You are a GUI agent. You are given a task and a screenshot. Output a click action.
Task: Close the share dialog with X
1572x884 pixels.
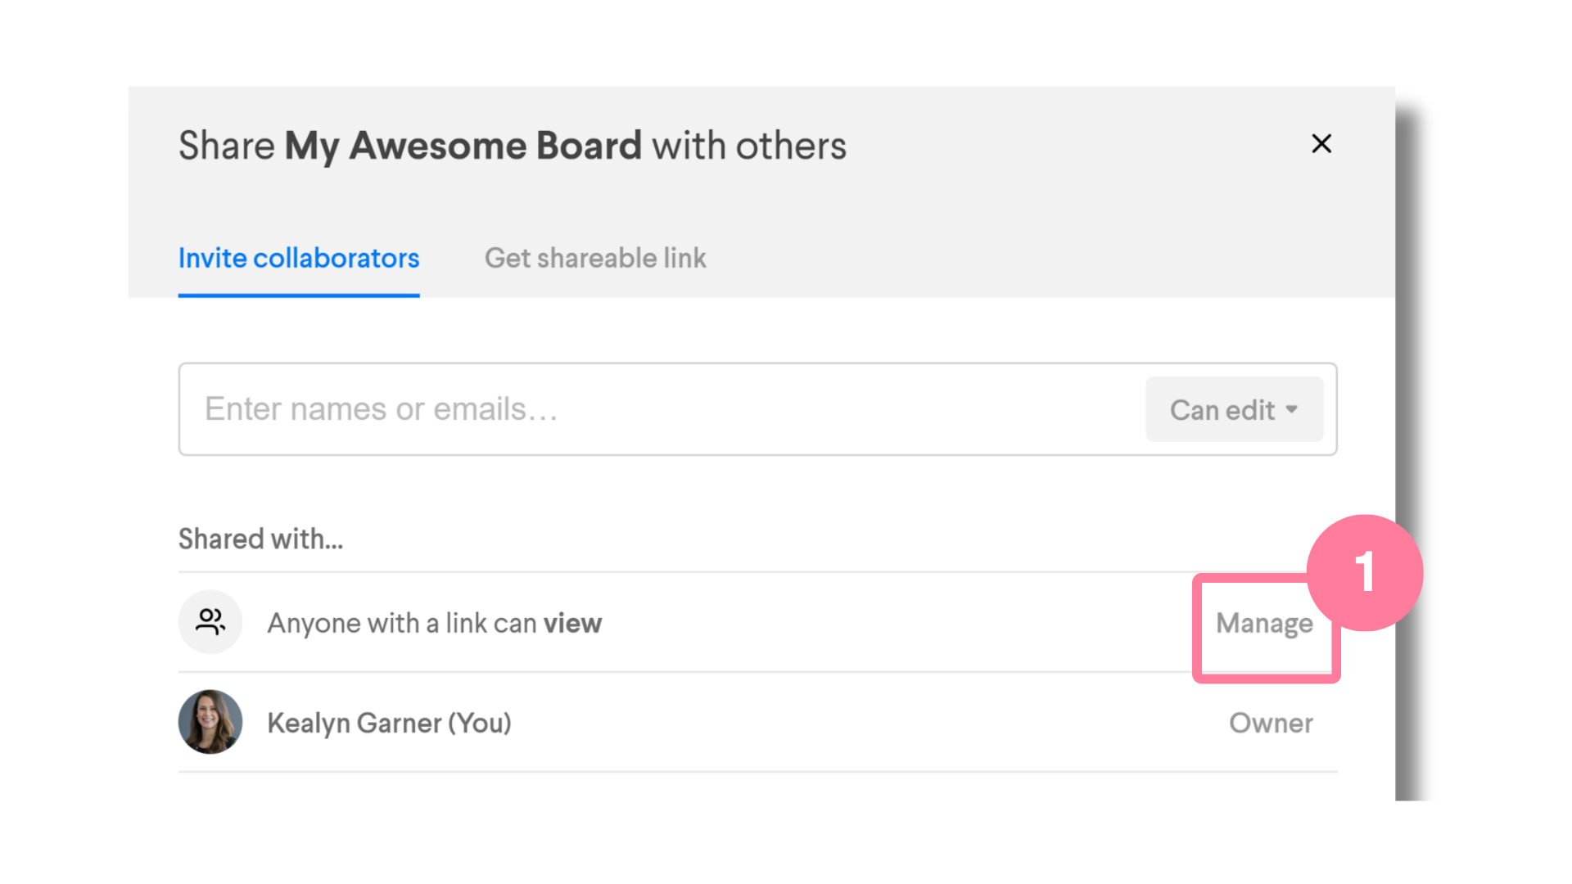(x=1321, y=144)
